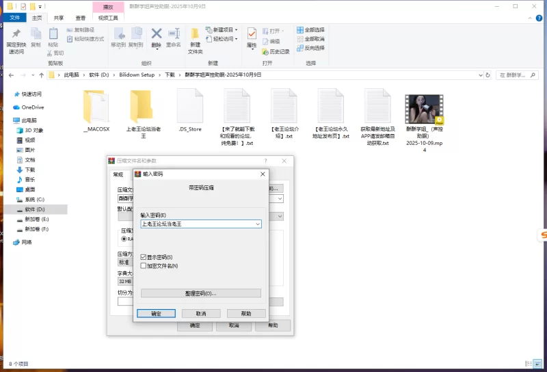Click 全部选择 select all in ribbon
The width and height of the screenshot is (547, 372).
(x=310, y=30)
